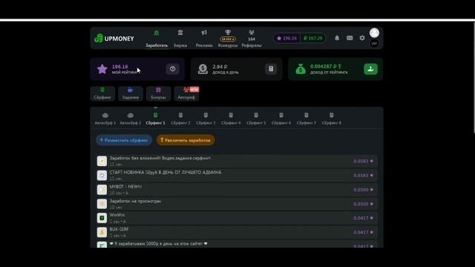This screenshot has height=267, width=475.
Task: Open 'MYBOT - NEW!!!' surfing task
Action: point(237,190)
